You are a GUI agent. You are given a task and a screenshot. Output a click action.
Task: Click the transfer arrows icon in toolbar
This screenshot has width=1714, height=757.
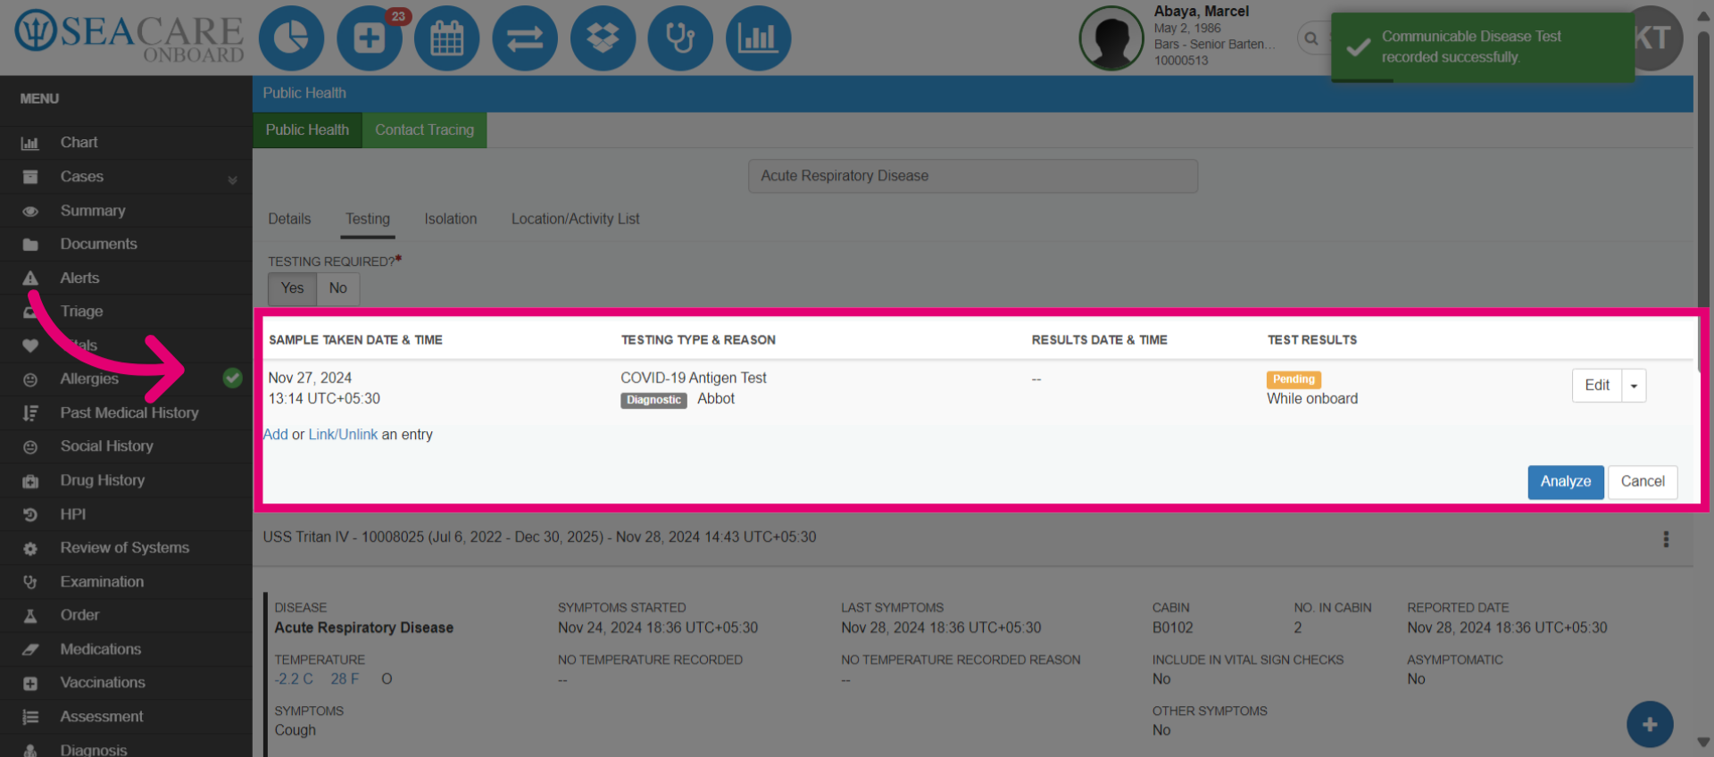tap(525, 38)
